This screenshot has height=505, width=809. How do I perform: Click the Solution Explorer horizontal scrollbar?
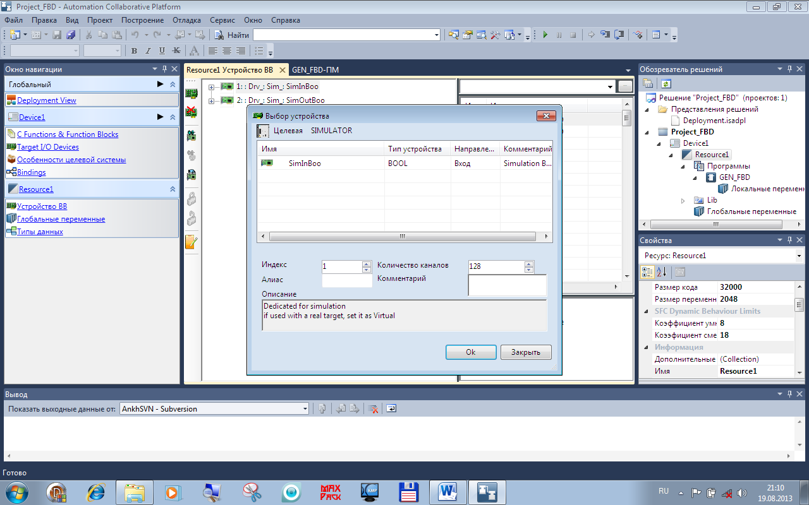tap(717, 224)
